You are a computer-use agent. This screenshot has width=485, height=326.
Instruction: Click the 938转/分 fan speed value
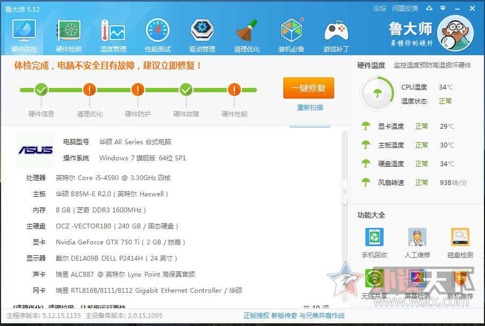point(453,183)
